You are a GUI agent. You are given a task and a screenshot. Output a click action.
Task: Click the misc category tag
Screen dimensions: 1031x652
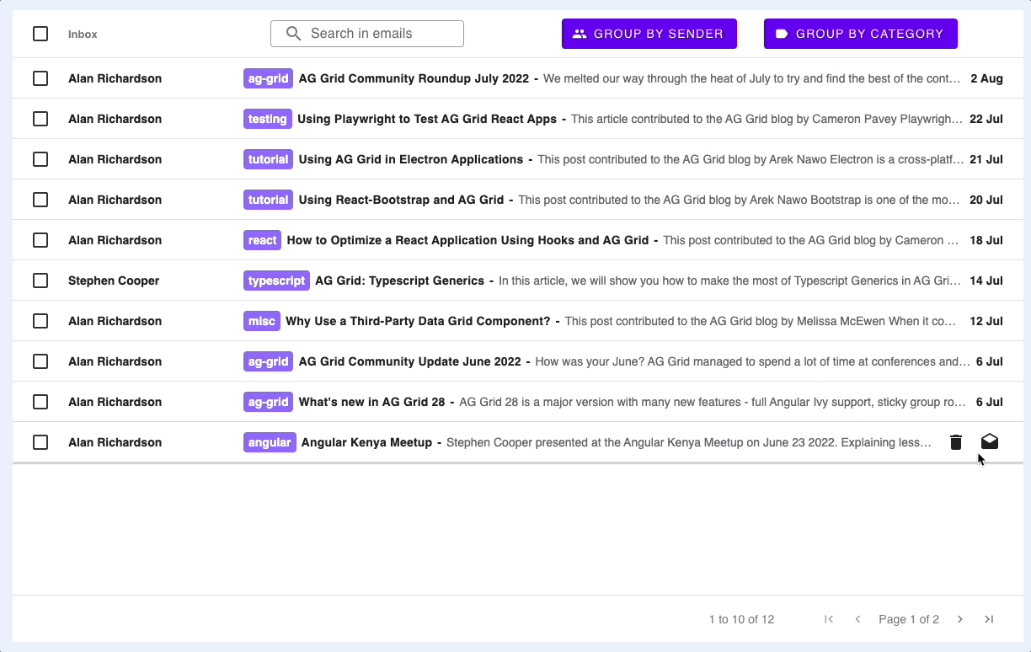262,321
